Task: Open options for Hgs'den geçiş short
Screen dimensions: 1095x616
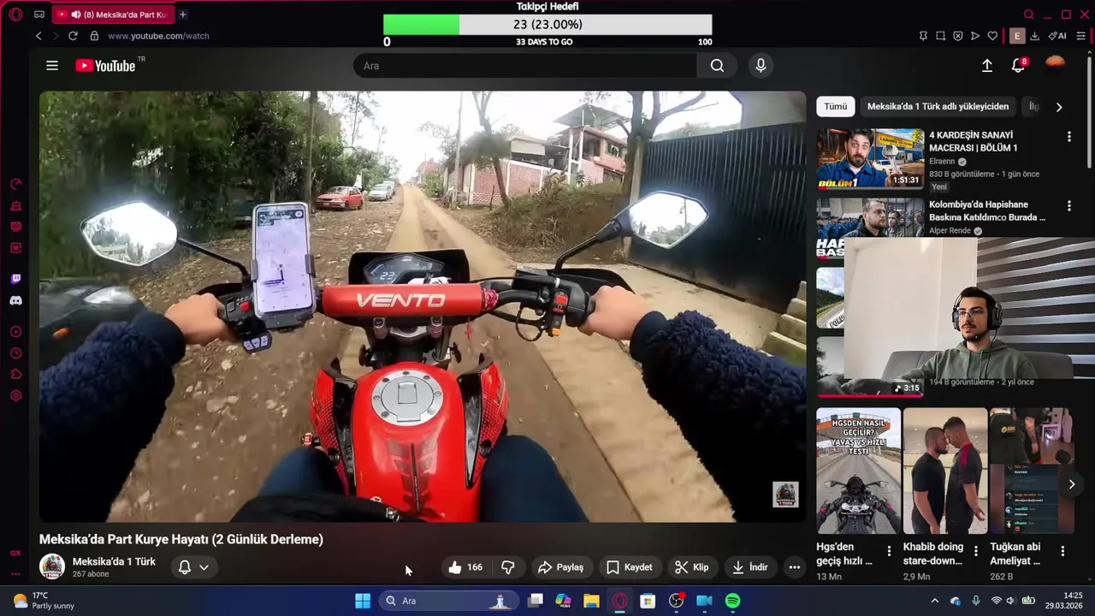Action: coord(889,552)
